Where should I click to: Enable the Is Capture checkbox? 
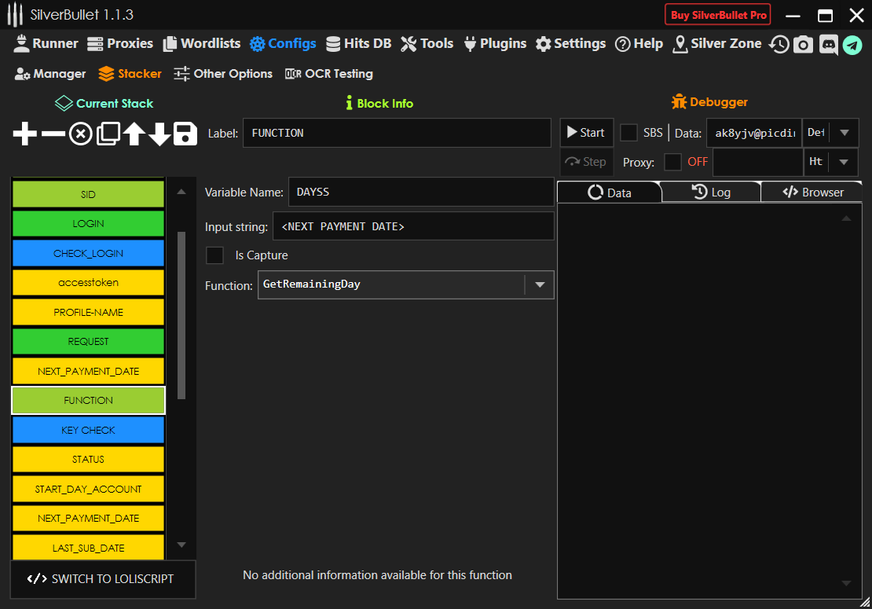[x=214, y=255]
